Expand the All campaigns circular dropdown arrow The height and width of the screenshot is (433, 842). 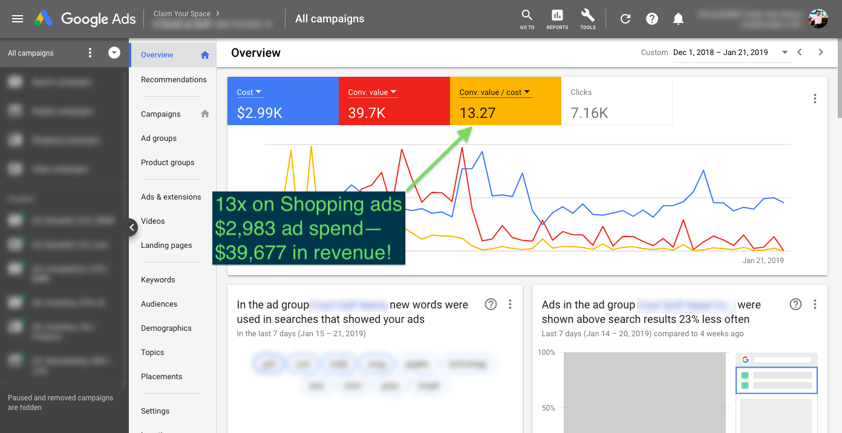114,53
